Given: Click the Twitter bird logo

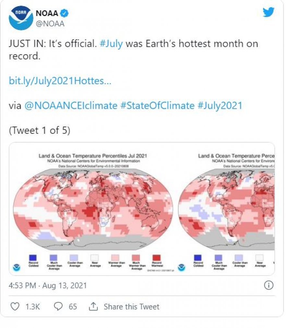Looking at the screenshot, I should [x=269, y=12].
